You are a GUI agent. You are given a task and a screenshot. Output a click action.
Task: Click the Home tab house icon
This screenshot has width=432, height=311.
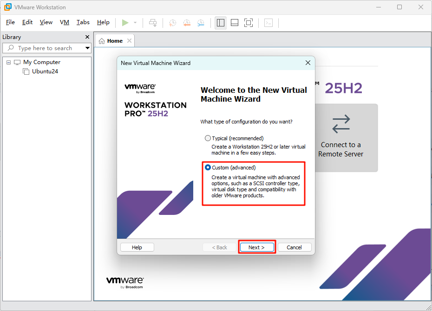coord(102,41)
